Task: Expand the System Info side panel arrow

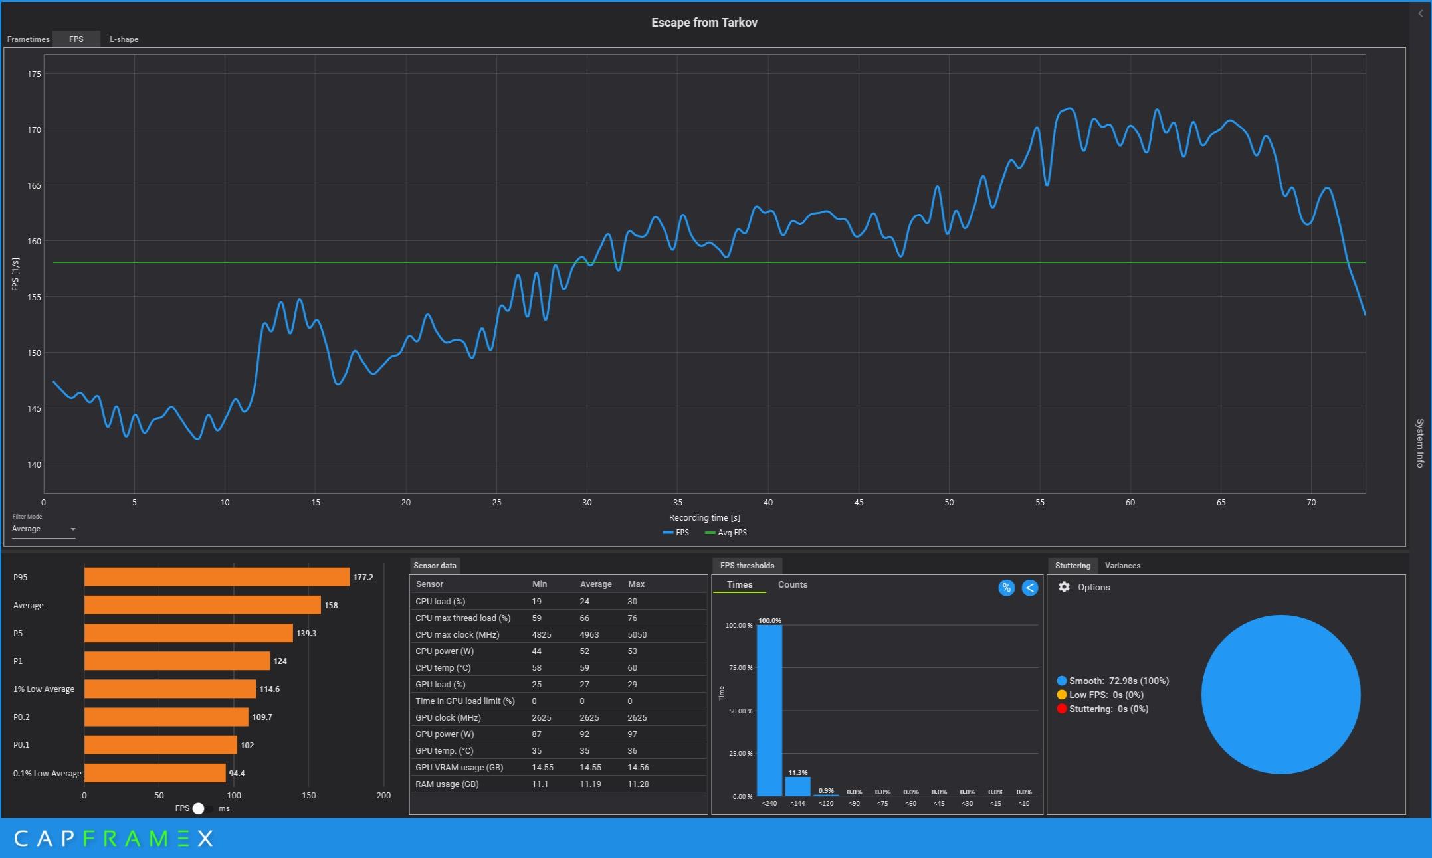Action: [x=1421, y=13]
